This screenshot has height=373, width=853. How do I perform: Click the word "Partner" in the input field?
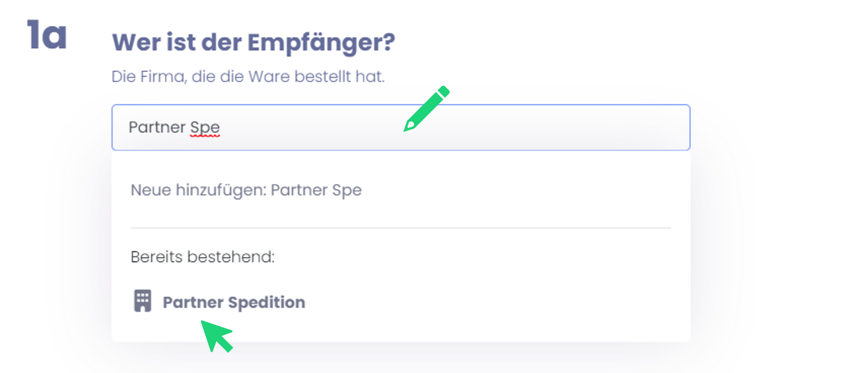pyautogui.click(x=157, y=127)
